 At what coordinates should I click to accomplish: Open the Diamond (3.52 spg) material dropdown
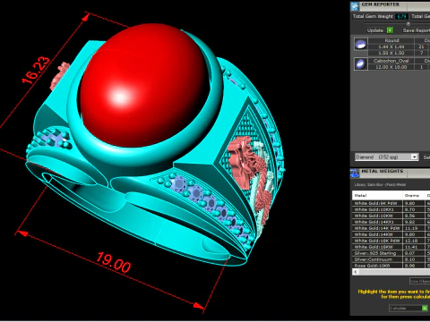(x=386, y=157)
